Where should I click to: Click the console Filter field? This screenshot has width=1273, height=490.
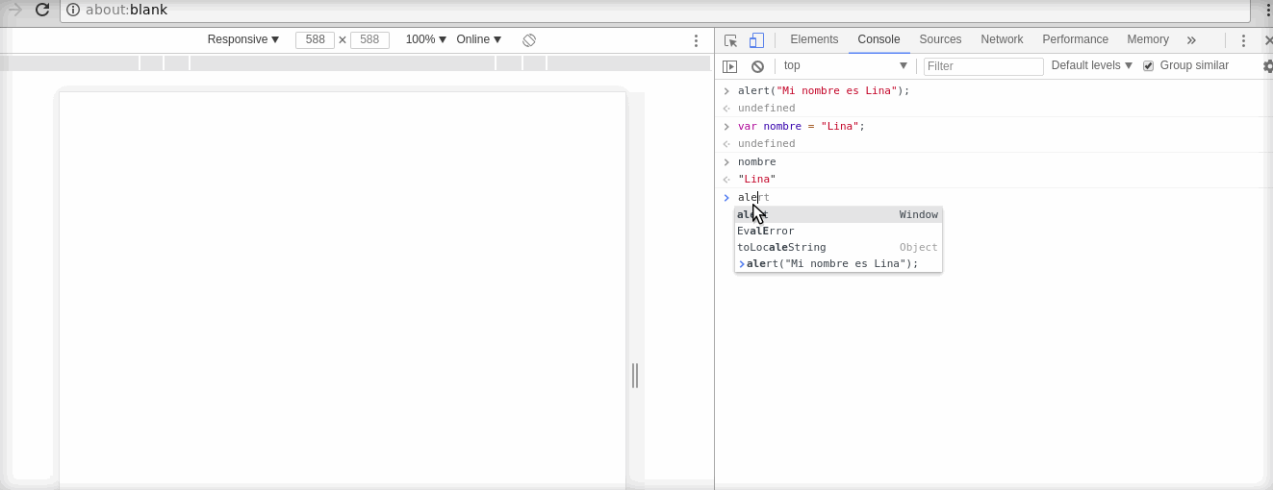pyautogui.click(x=983, y=66)
